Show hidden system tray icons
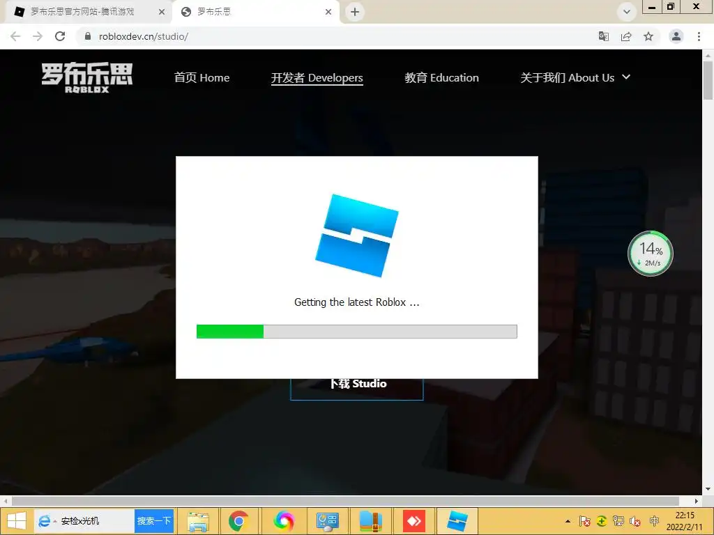The height and width of the screenshot is (535, 714). (568, 521)
